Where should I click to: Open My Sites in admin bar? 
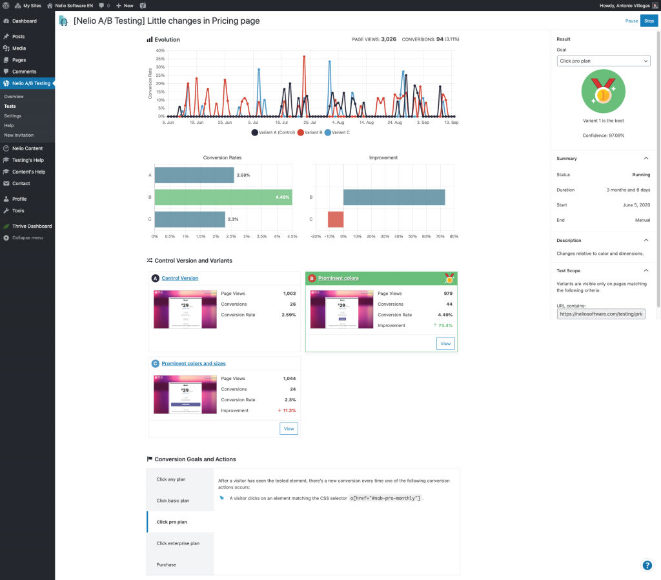[x=28, y=5]
